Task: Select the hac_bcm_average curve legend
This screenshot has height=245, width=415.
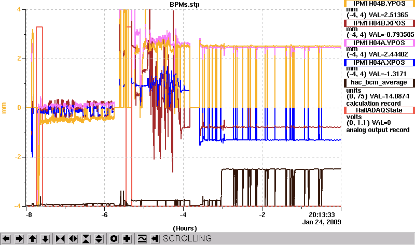Action: [x=379, y=83]
